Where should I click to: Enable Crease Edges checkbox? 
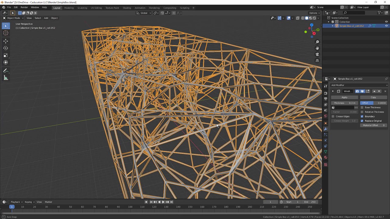(x=333, y=116)
